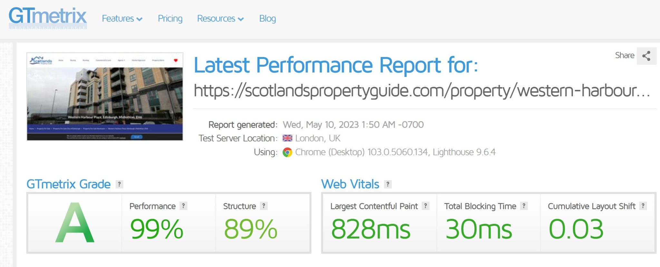Open the GTmetrix Grade help icon
The image size is (660, 267).
(119, 184)
